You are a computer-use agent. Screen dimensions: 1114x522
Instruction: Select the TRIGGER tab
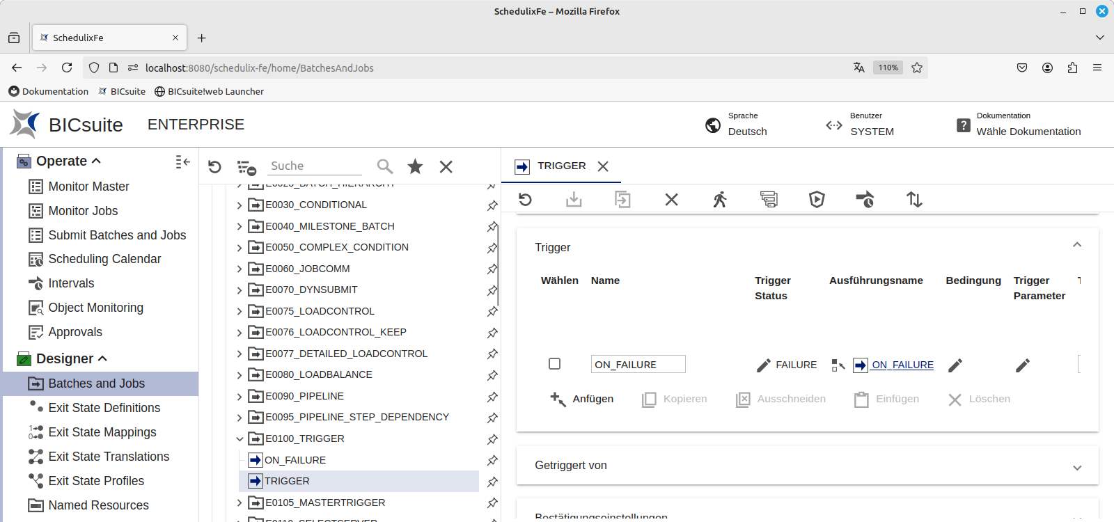tap(561, 166)
